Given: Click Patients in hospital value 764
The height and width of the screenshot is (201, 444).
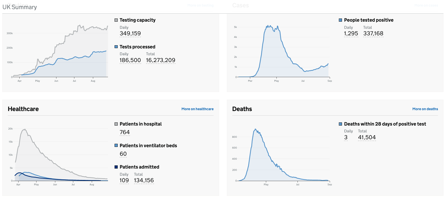Looking at the screenshot, I should point(125,132).
